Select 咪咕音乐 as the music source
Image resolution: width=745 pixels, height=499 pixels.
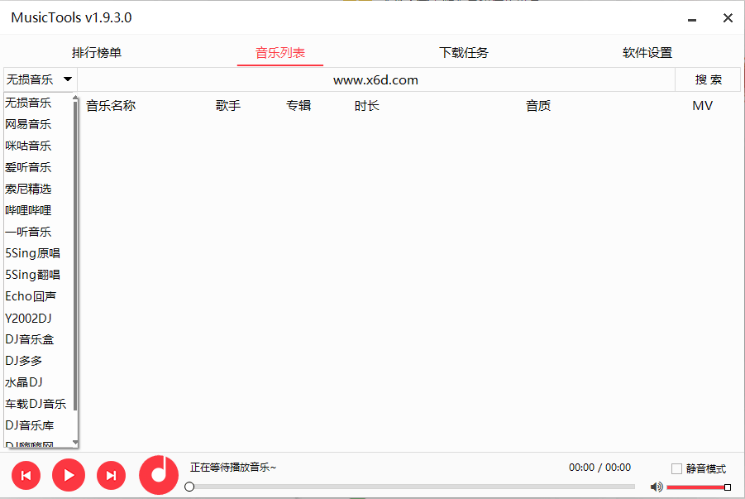[29, 145]
